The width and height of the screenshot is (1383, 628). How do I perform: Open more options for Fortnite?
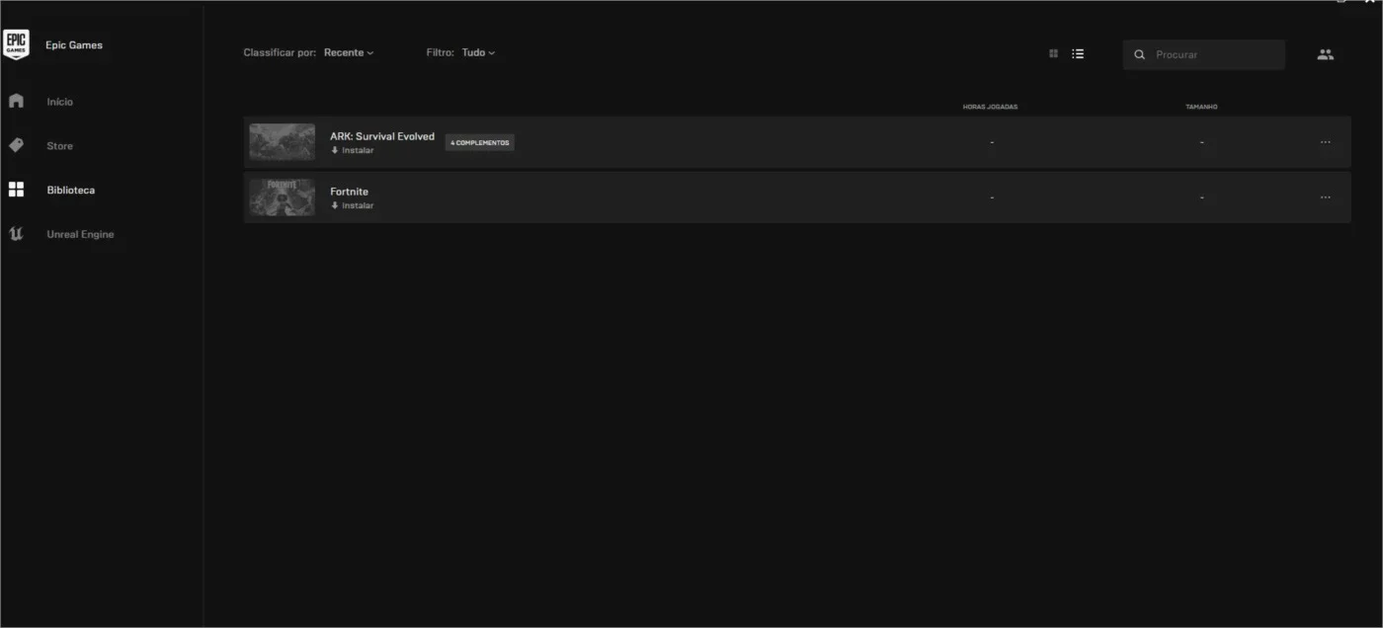(1326, 197)
